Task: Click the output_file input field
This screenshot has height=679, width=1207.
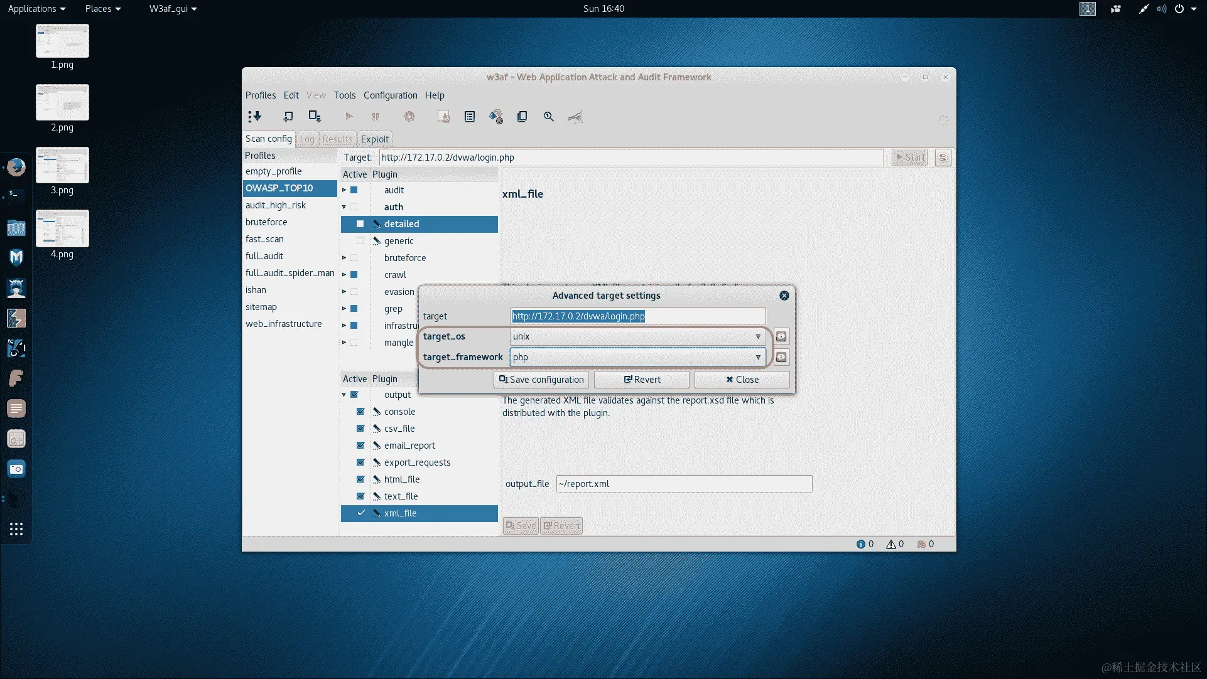Action: (684, 484)
